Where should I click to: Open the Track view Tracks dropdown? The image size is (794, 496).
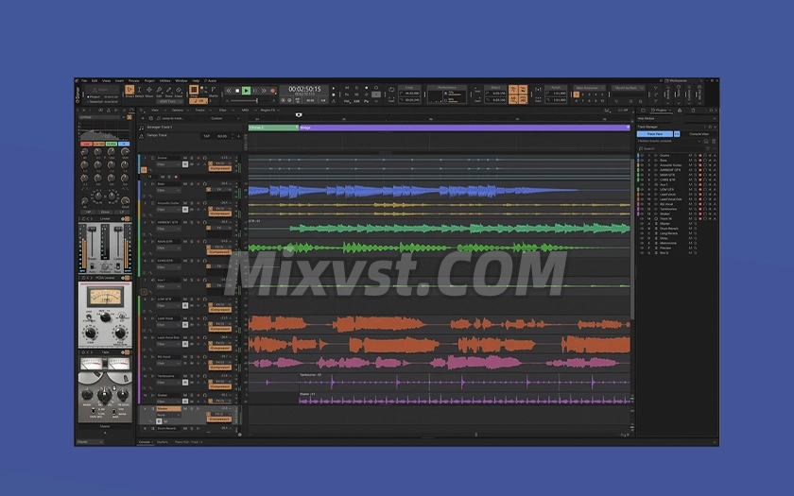pos(201,110)
